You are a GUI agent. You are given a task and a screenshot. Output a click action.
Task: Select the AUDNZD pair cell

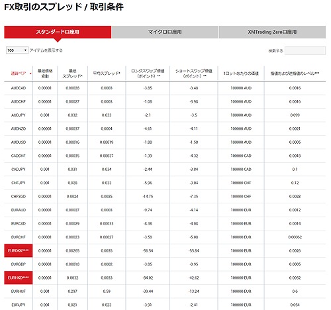click(x=19, y=129)
